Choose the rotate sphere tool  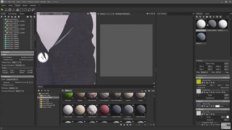10,10
